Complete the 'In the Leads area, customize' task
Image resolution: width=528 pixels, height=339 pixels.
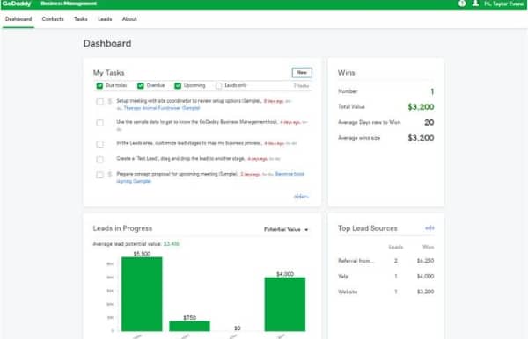99,144
